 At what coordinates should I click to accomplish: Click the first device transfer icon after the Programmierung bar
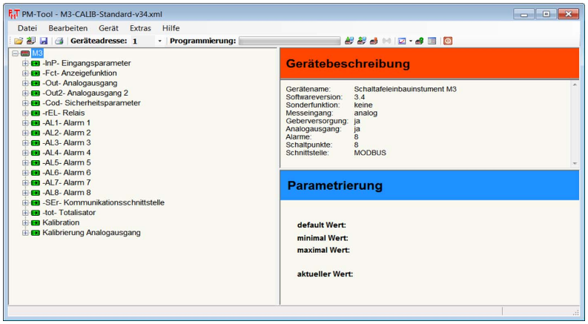[x=349, y=41]
